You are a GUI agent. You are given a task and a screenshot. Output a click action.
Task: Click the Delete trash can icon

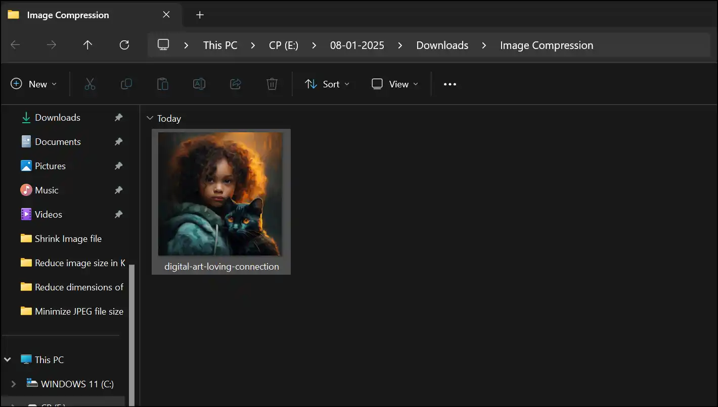click(x=272, y=84)
